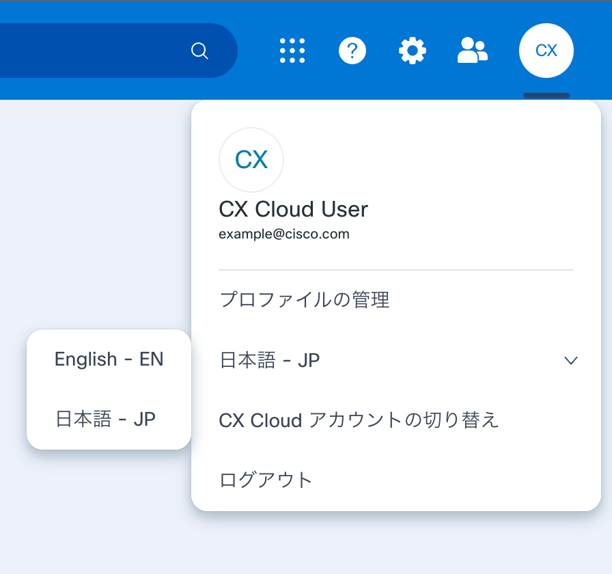This screenshot has height=574, width=612.
Task: Expand the 日本語 - JP language selector
Action: coord(269,360)
